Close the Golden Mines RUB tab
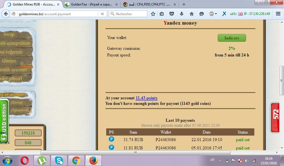Viewport: 284px width, 166px height. click(58, 4)
